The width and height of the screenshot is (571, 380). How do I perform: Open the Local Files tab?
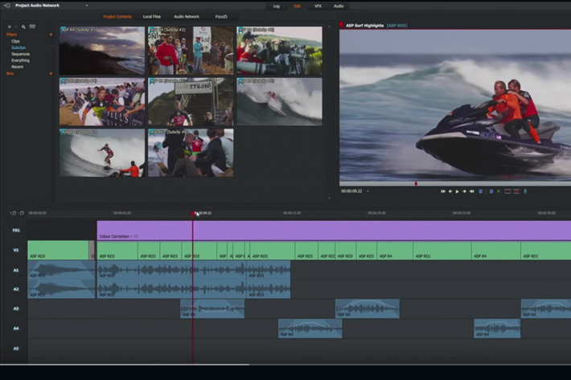[x=152, y=16]
